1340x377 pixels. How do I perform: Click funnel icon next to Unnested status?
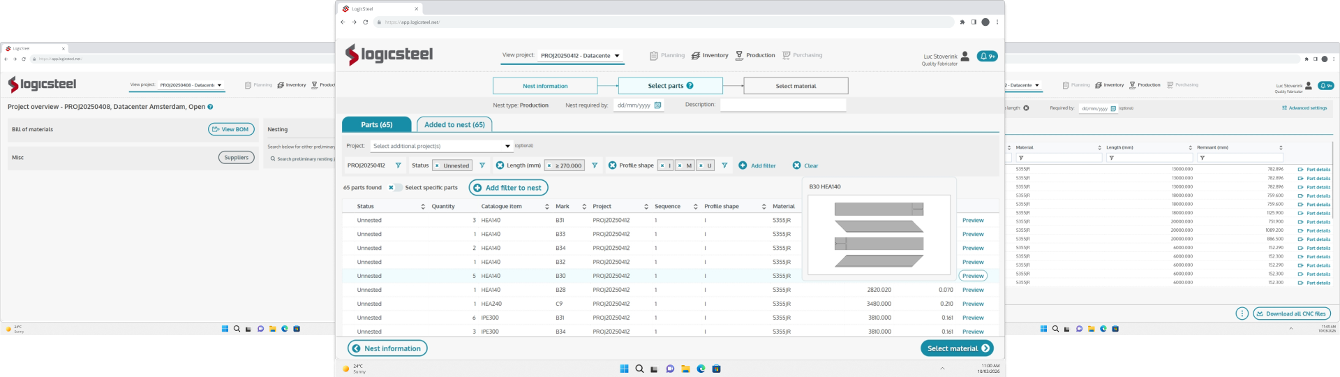point(482,165)
